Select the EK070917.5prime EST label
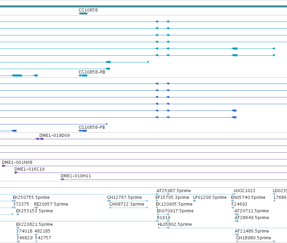Viewport: 287px width, 243px height. click(175, 211)
